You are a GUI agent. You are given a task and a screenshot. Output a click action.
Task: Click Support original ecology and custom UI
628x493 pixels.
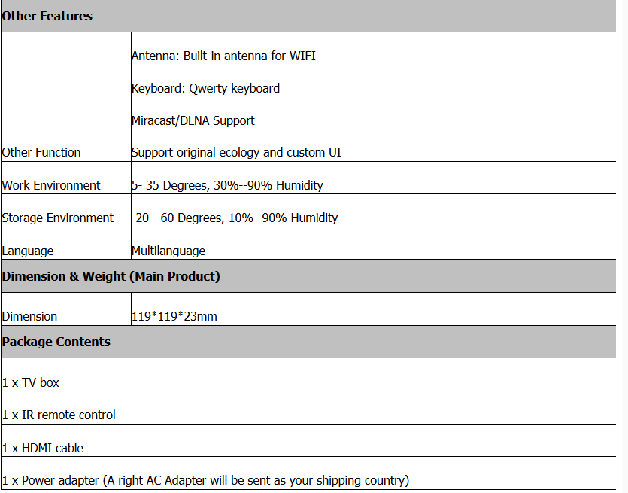tap(236, 152)
